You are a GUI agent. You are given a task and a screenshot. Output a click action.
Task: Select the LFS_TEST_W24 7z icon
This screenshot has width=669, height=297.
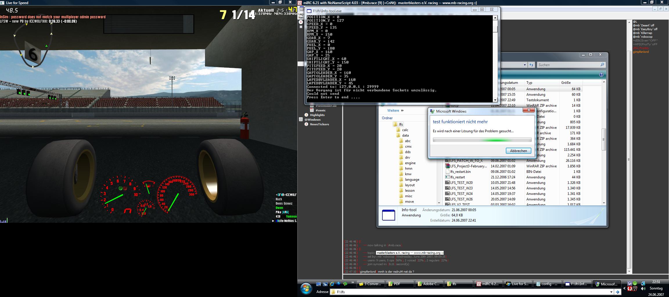coord(447,194)
